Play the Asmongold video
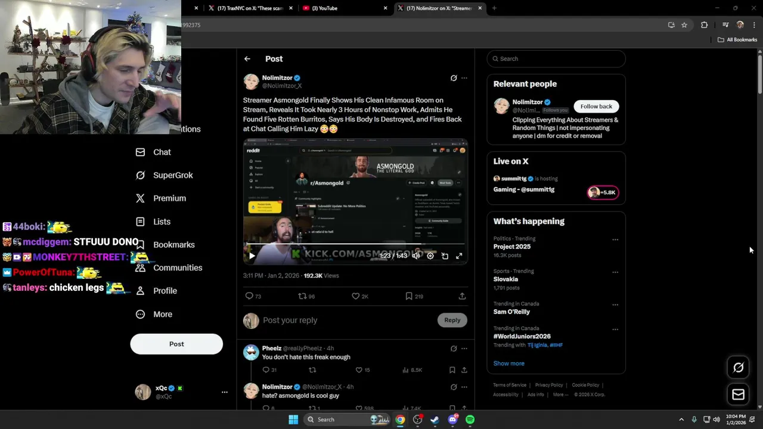 click(252, 256)
